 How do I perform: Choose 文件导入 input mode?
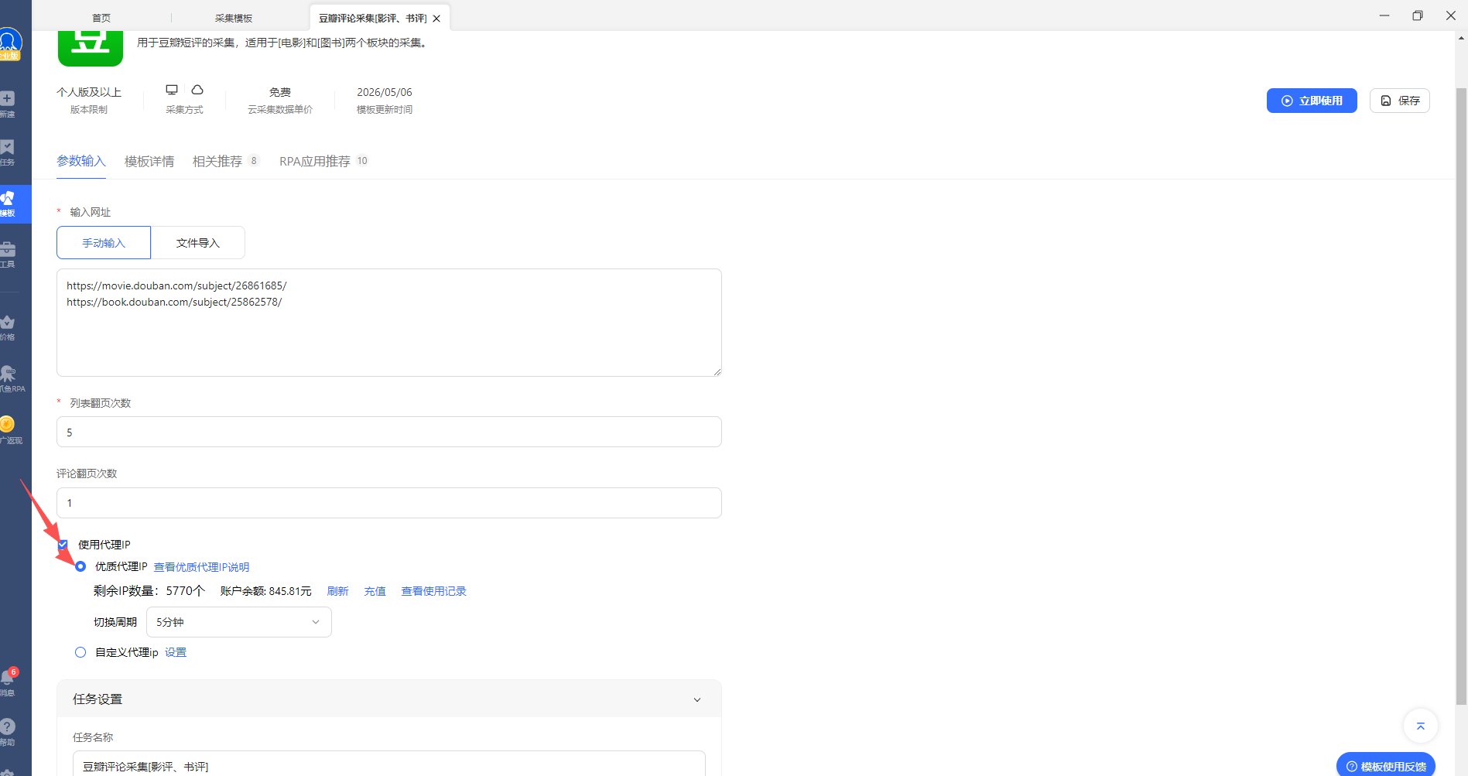click(198, 243)
